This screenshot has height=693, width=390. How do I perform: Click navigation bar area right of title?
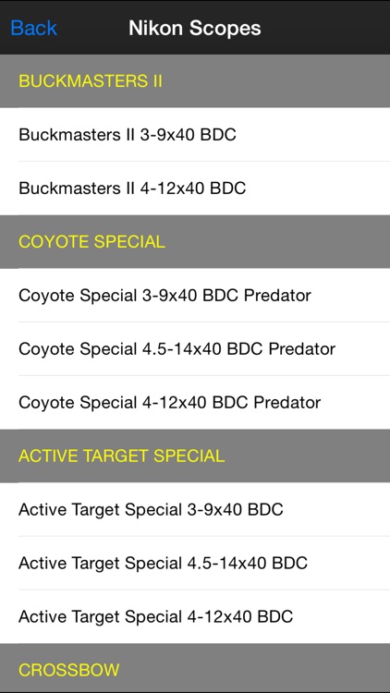325,29
